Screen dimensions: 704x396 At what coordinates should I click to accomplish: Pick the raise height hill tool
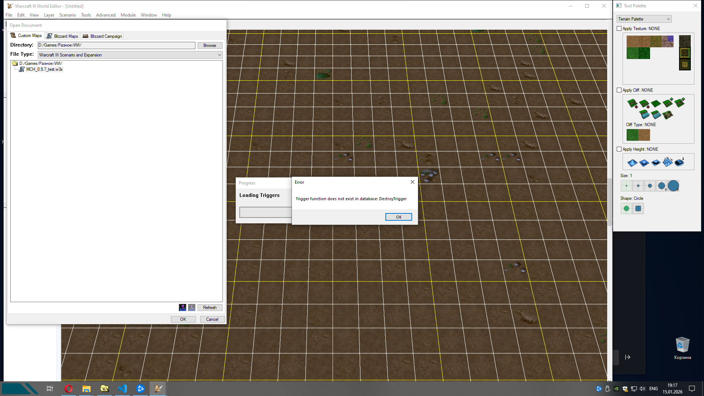point(632,162)
